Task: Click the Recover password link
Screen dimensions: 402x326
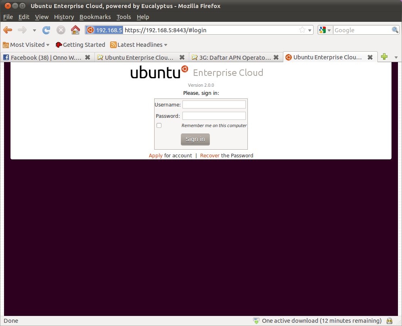Action: pos(209,155)
